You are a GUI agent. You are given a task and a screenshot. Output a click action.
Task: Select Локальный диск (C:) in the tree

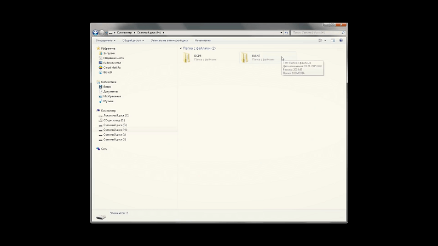click(x=116, y=116)
